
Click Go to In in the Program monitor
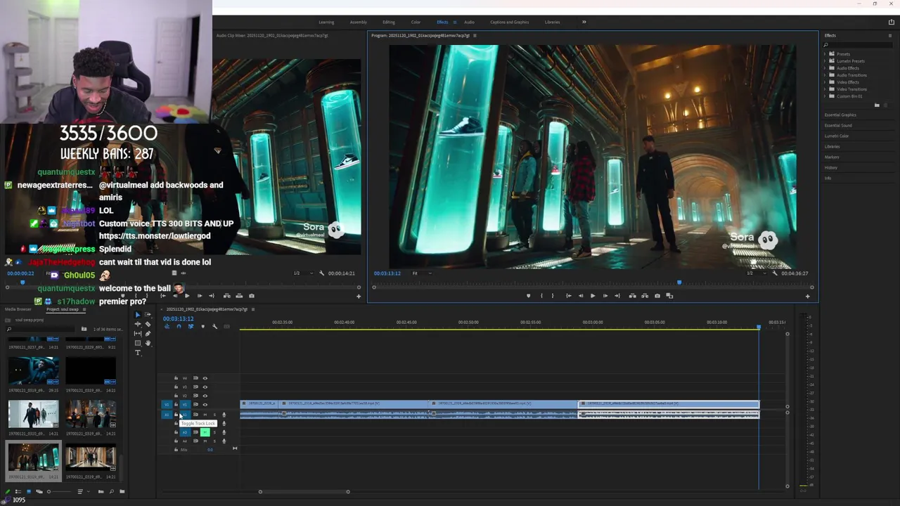569,296
